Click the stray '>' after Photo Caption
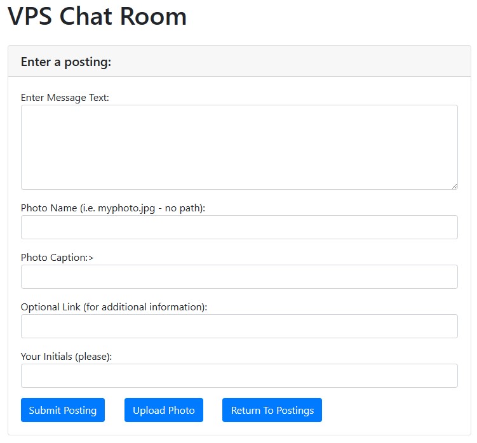The height and width of the screenshot is (443, 477). pyautogui.click(x=91, y=258)
